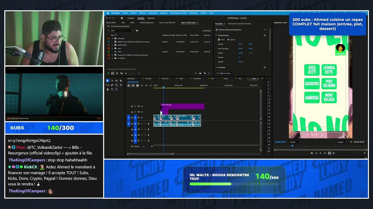Click the export frame camera icon
This screenshot has width=373, height=209.
(312, 153)
